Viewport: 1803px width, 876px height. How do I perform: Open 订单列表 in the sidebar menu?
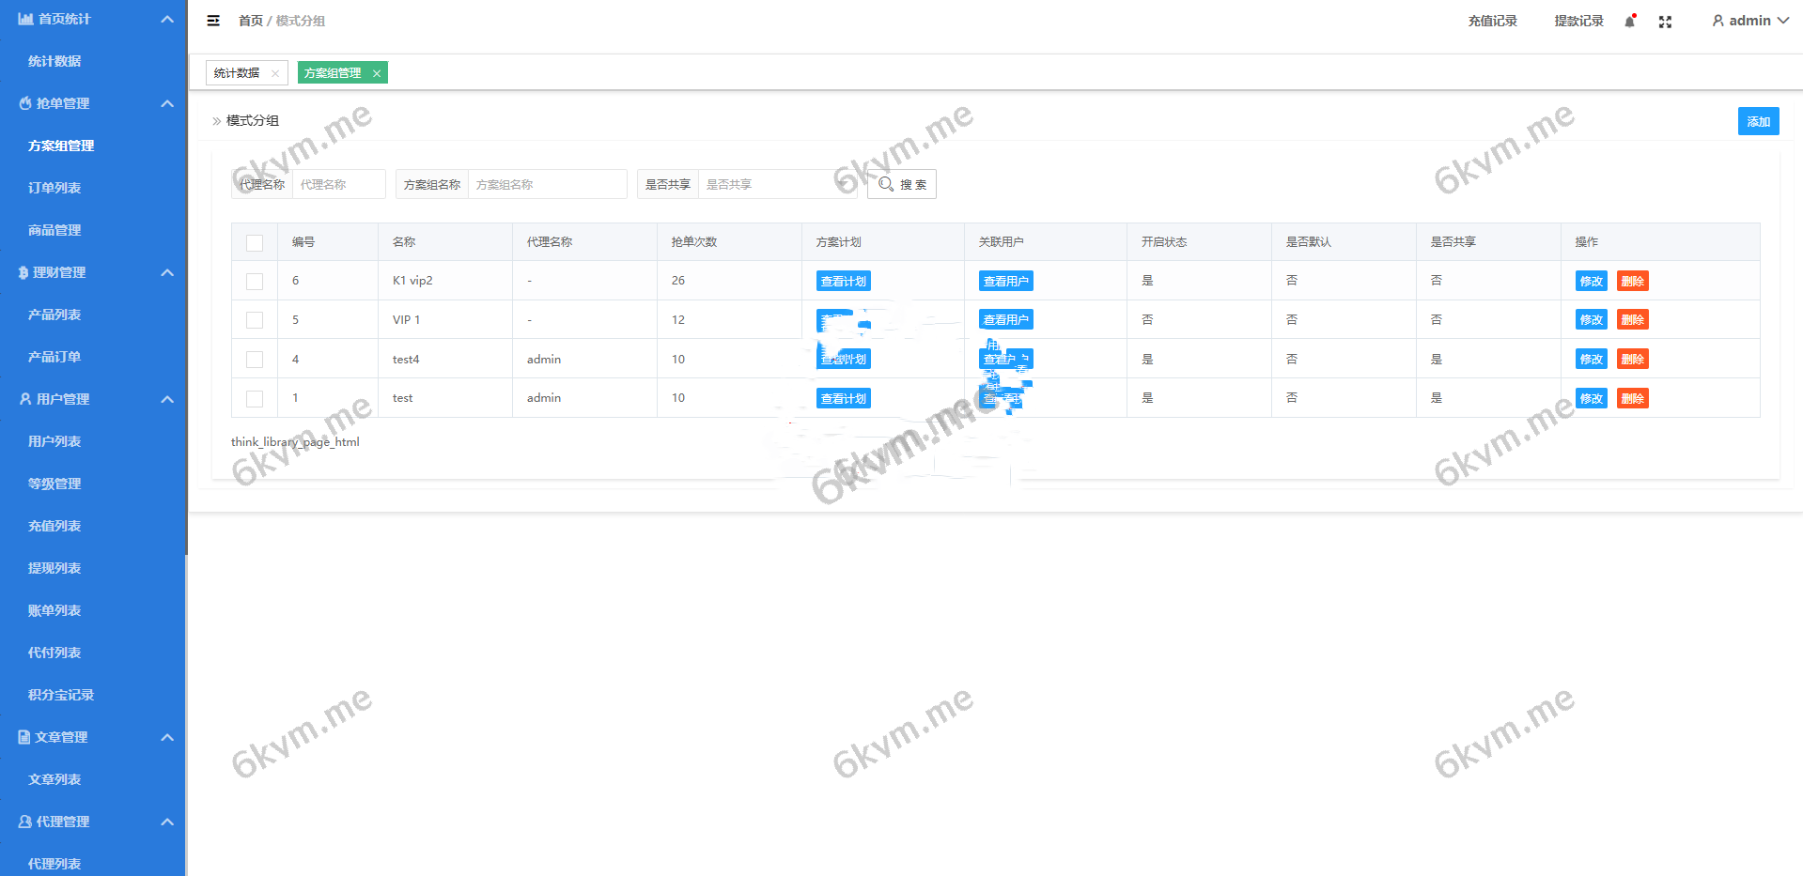[x=54, y=188]
